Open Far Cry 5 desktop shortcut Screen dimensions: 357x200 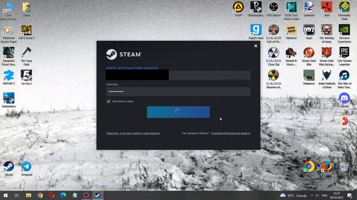[26, 77]
